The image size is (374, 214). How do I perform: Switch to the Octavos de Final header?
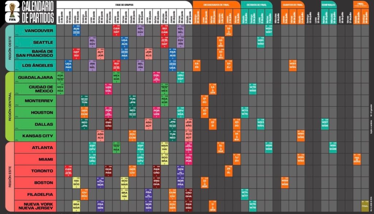(x=256, y=4)
